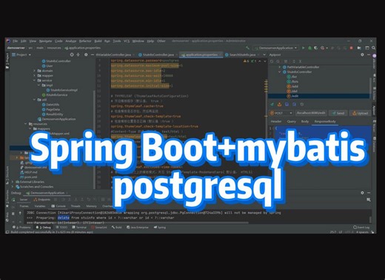Collapse the impl folder in project tree
This screenshot has width=385, height=280.
(38, 85)
